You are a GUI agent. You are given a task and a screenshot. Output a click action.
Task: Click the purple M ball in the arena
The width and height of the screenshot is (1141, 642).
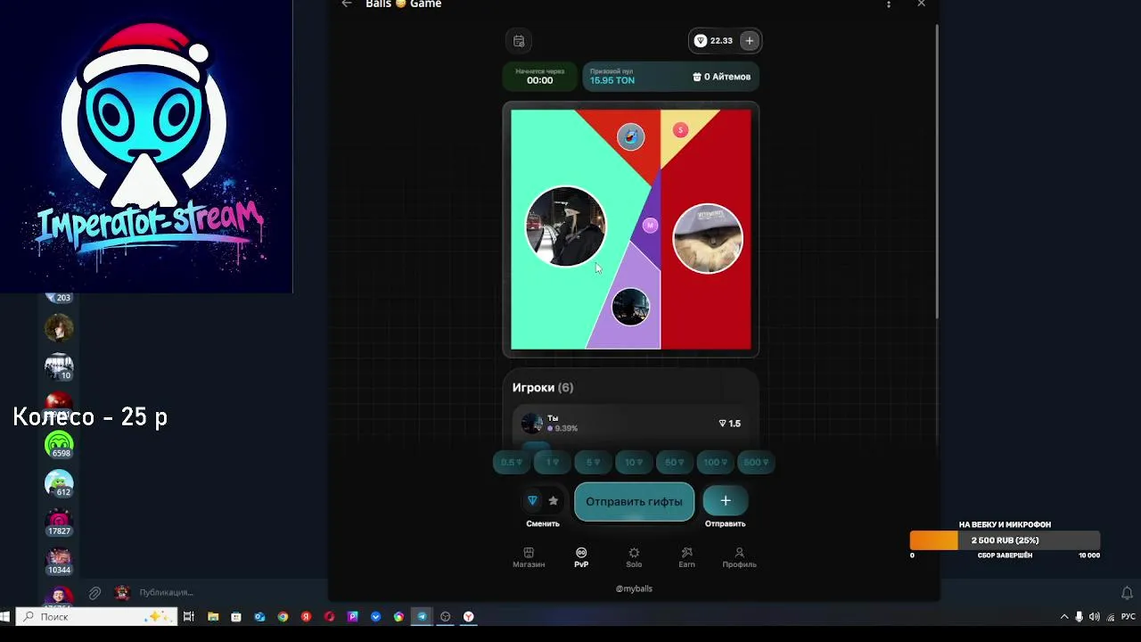coord(650,226)
